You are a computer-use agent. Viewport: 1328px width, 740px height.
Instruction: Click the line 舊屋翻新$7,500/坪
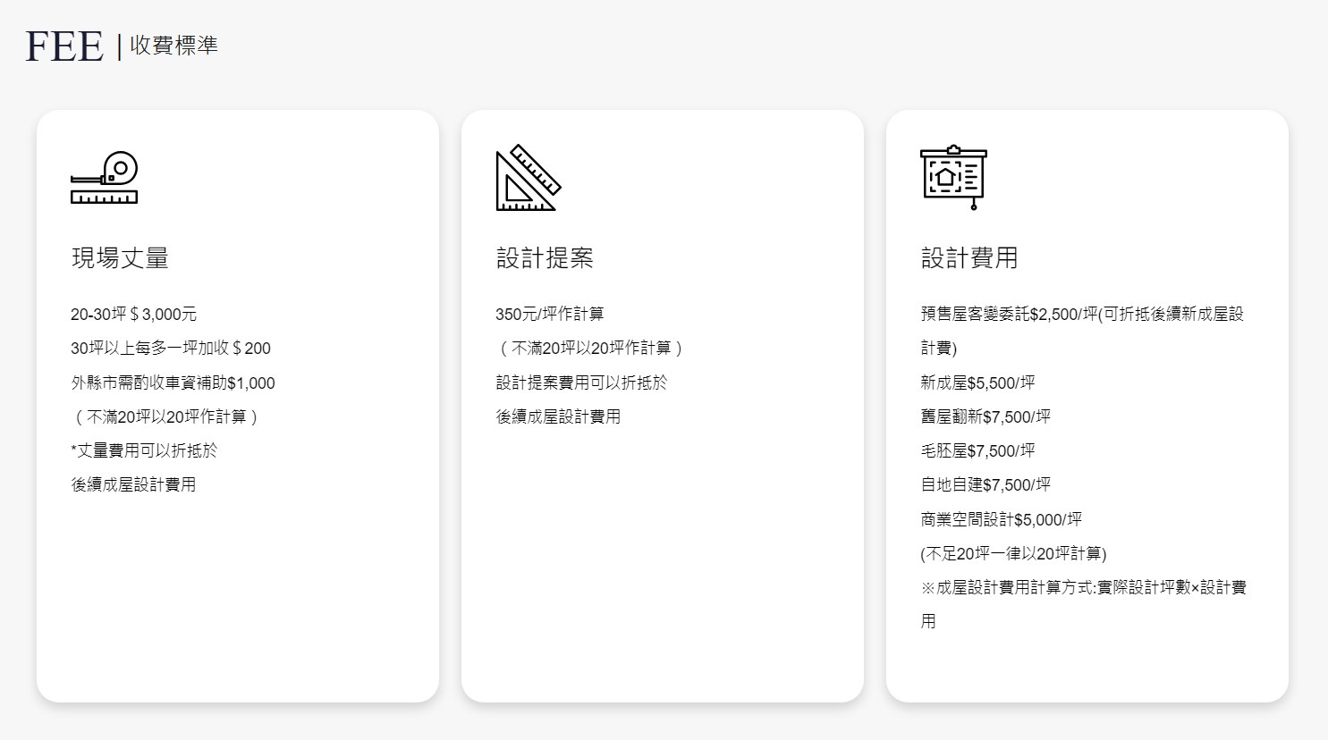pos(985,416)
